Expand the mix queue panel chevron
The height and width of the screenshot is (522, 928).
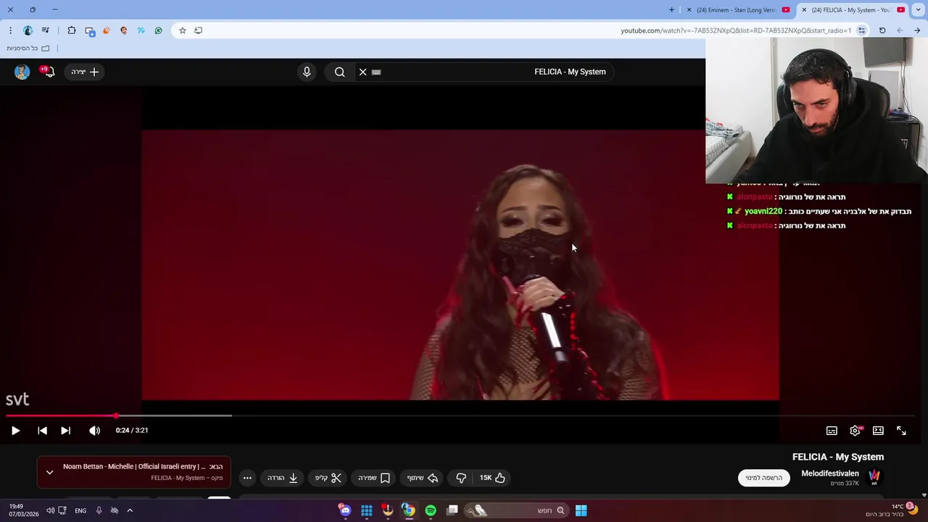click(49, 472)
